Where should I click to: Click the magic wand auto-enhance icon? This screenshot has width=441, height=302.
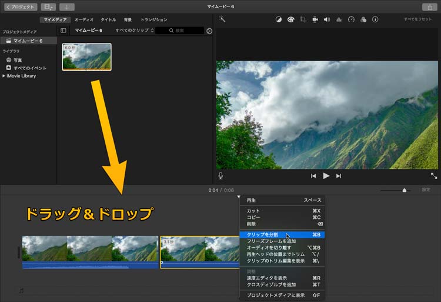point(222,19)
